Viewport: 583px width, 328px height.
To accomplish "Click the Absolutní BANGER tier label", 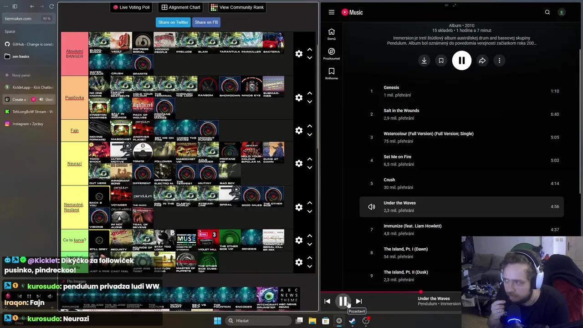I will pos(75,54).
